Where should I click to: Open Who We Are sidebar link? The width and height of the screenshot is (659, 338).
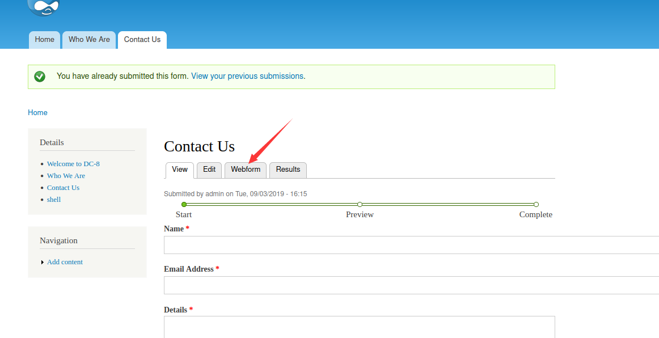click(x=66, y=175)
